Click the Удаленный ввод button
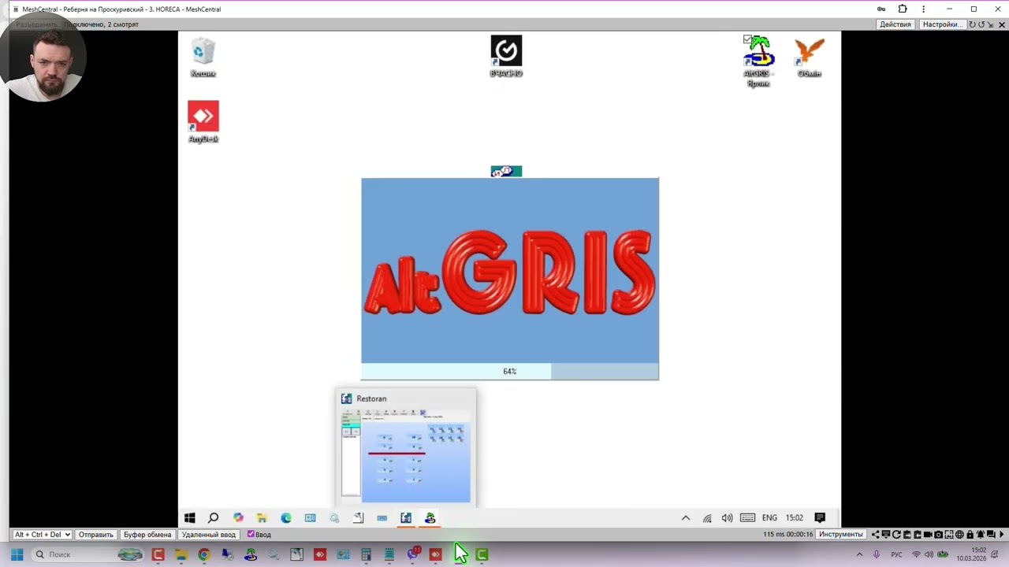Screen dimensions: 1009x567 coord(209,535)
